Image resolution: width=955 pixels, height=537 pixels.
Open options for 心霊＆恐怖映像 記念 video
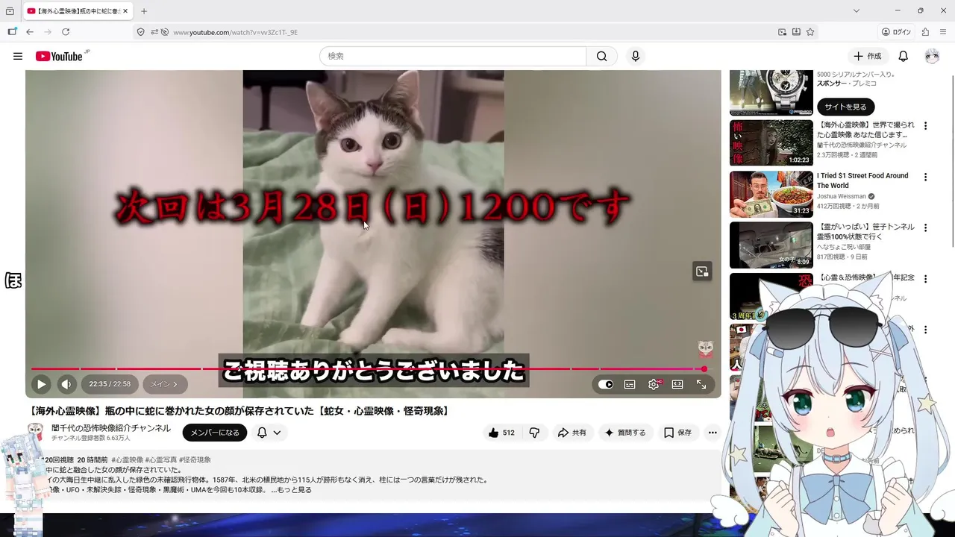click(x=925, y=279)
